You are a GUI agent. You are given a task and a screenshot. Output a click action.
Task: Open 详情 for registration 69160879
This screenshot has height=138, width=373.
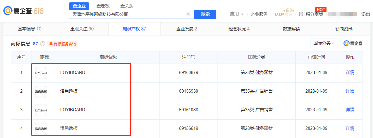(350, 73)
